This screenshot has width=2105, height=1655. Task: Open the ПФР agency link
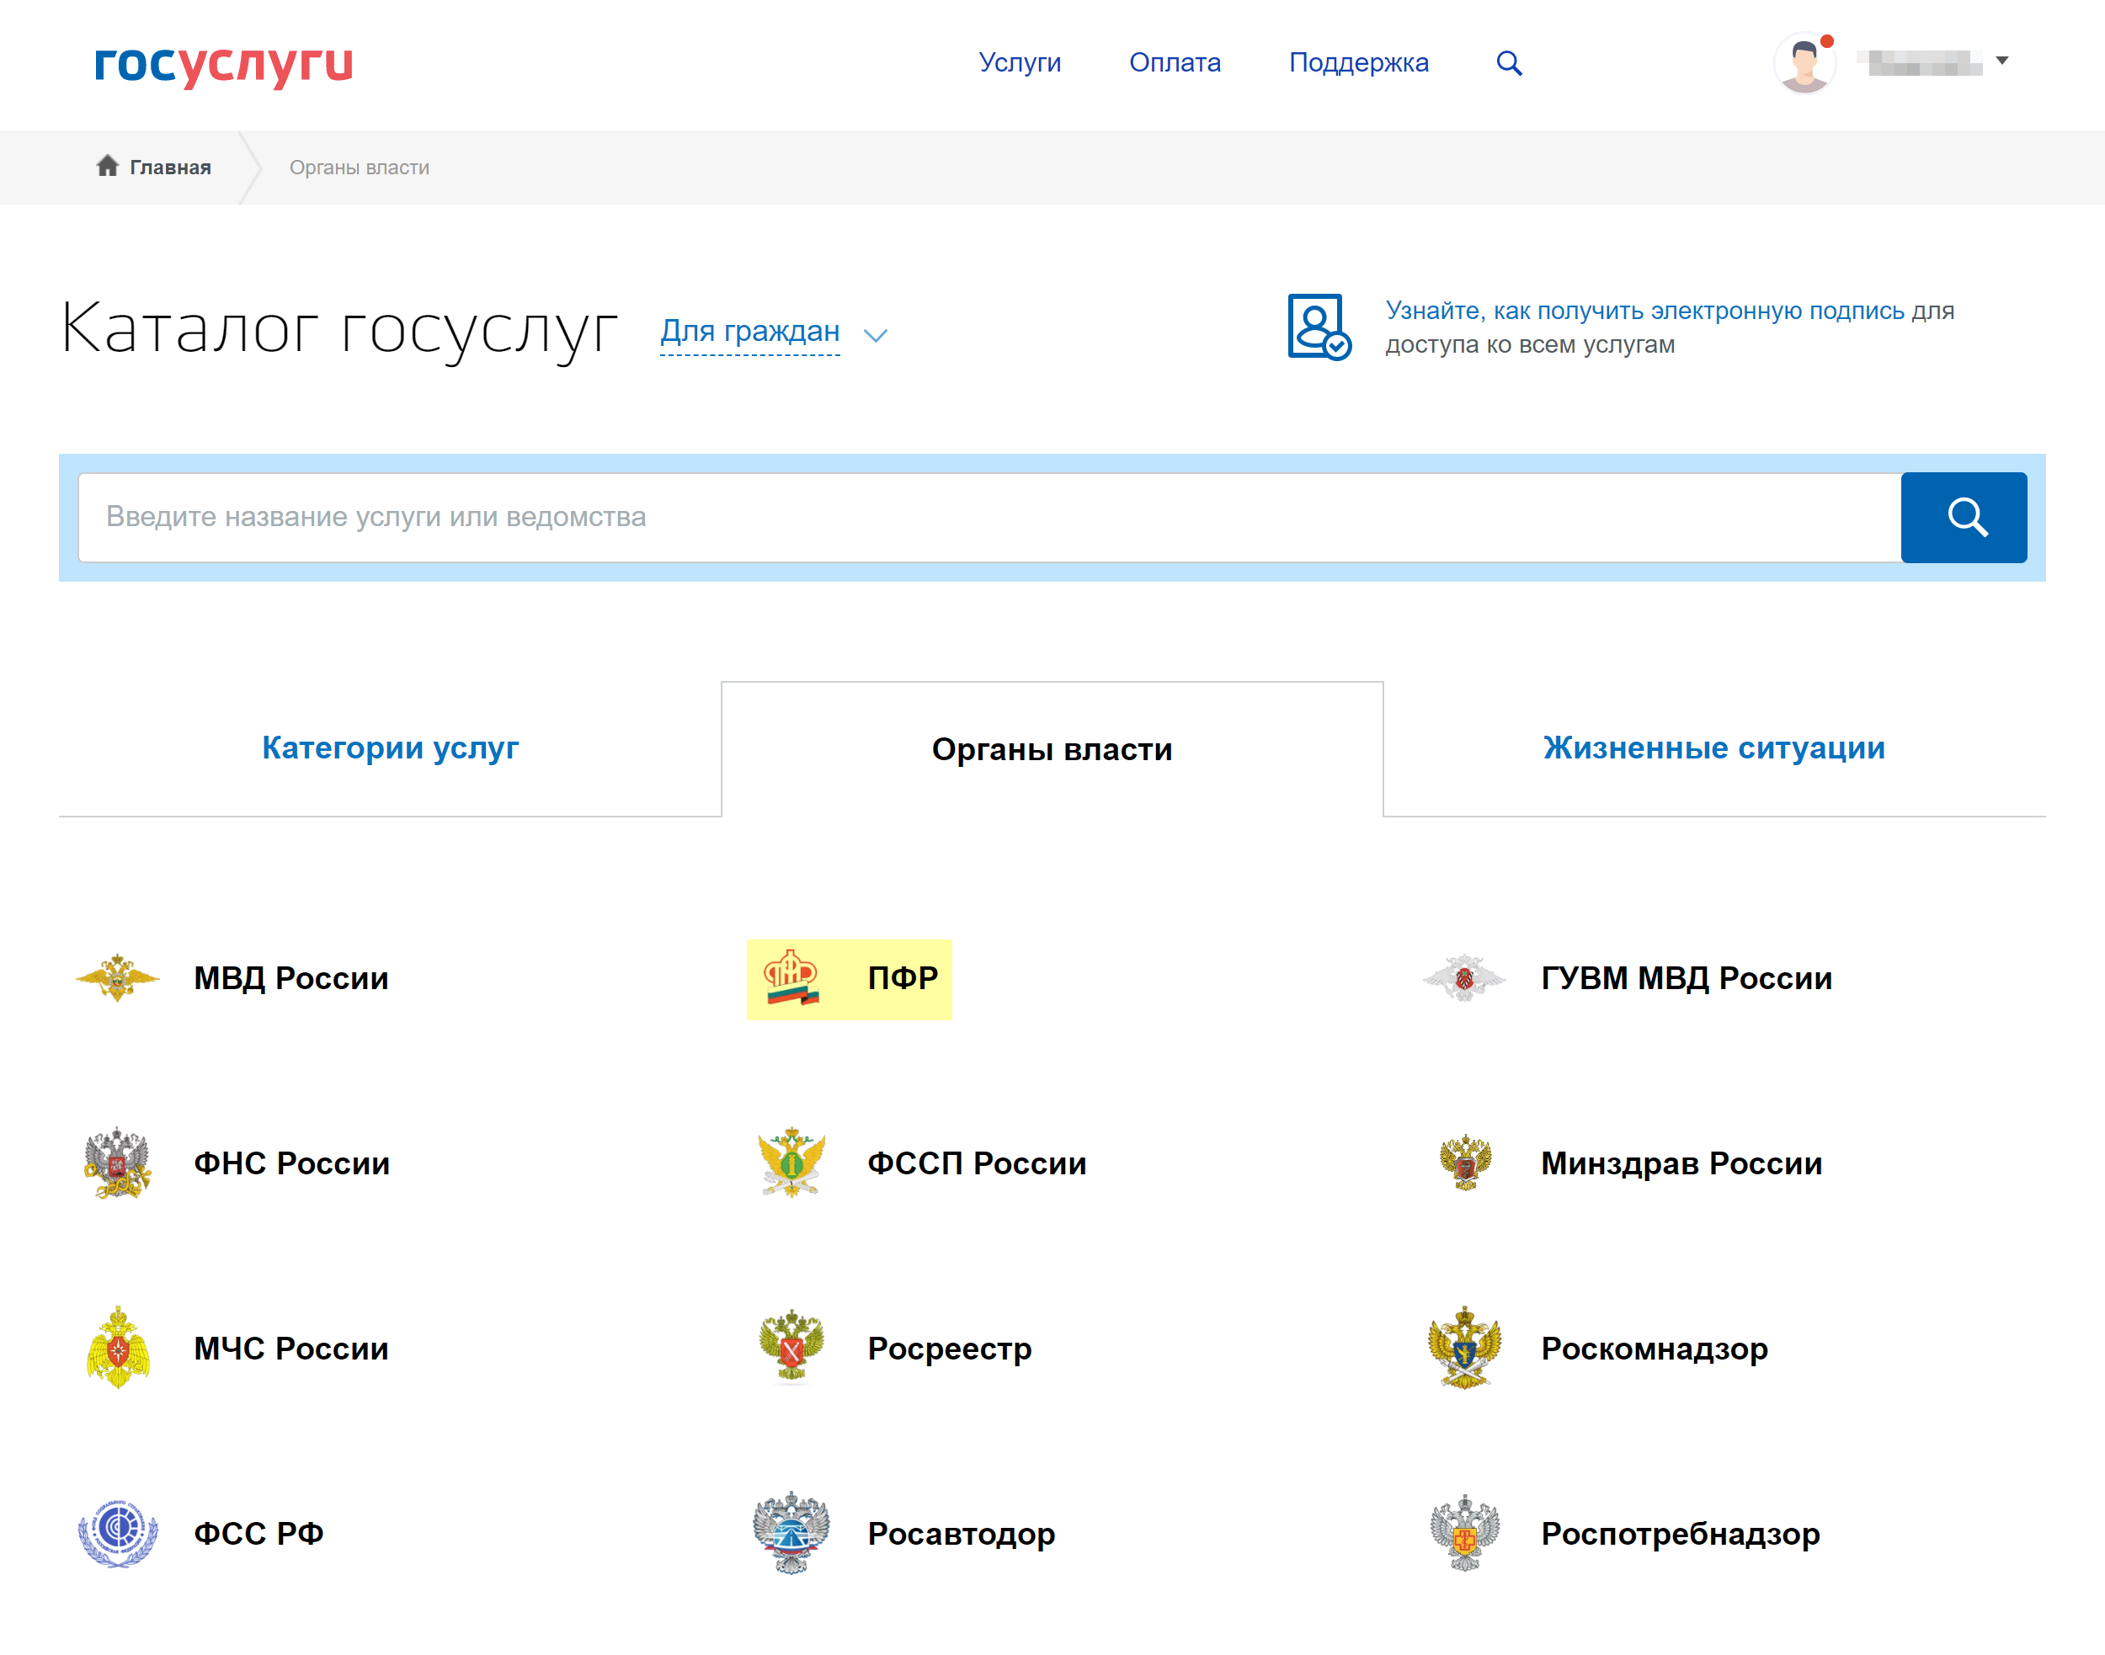tap(903, 977)
